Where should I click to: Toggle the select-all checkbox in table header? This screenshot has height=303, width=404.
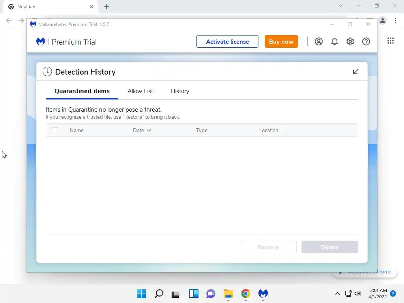[x=54, y=130]
